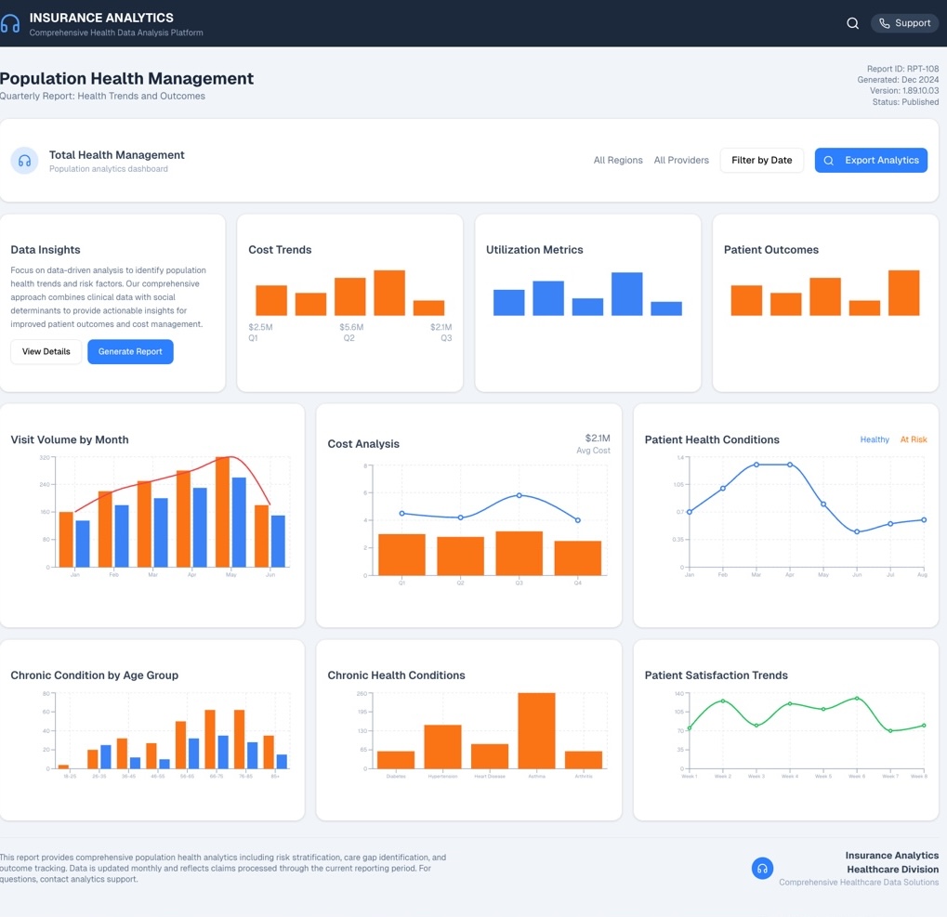Toggle the At Risk legend series
947x917 pixels.
pos(913,439)
